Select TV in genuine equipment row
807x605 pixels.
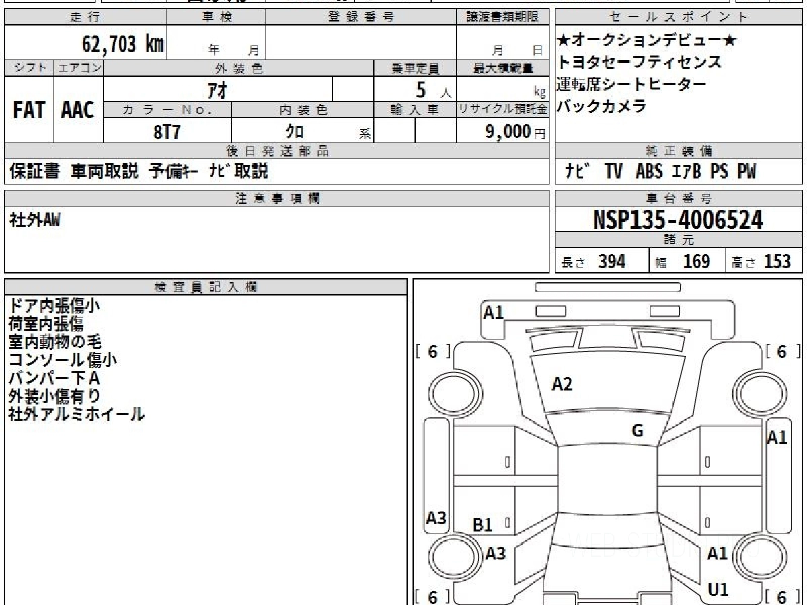[x=613, y=172]
